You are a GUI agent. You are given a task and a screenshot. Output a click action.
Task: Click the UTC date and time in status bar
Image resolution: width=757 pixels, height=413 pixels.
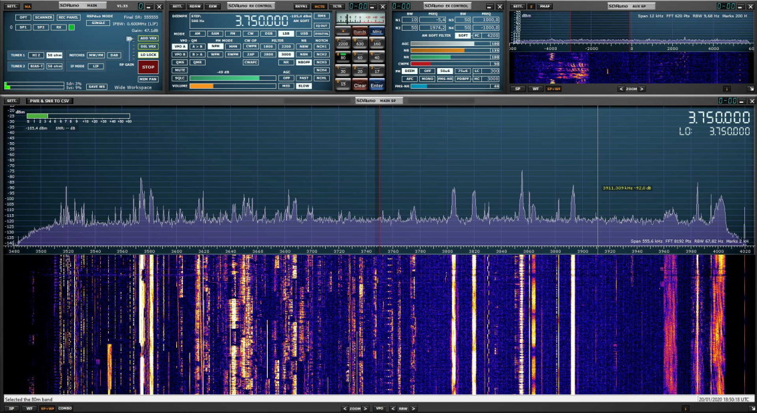coord(725,400)
